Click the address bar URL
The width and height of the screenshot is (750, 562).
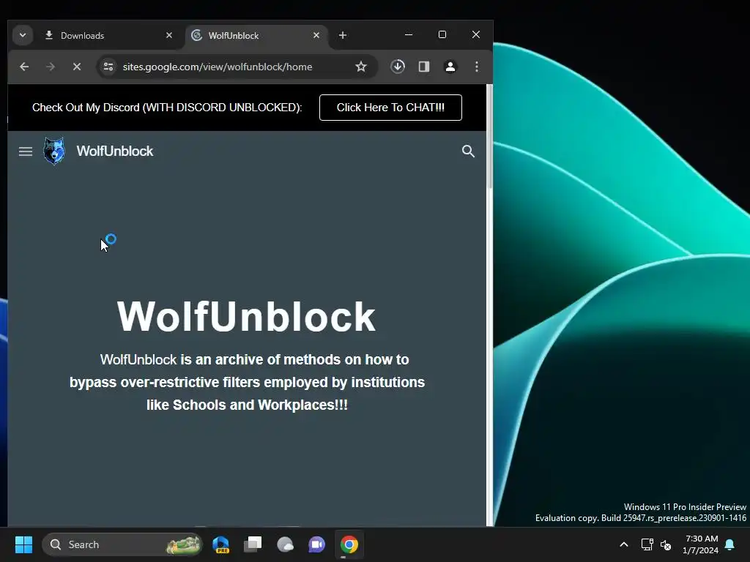pyautogui.click(x=218, y=67)
